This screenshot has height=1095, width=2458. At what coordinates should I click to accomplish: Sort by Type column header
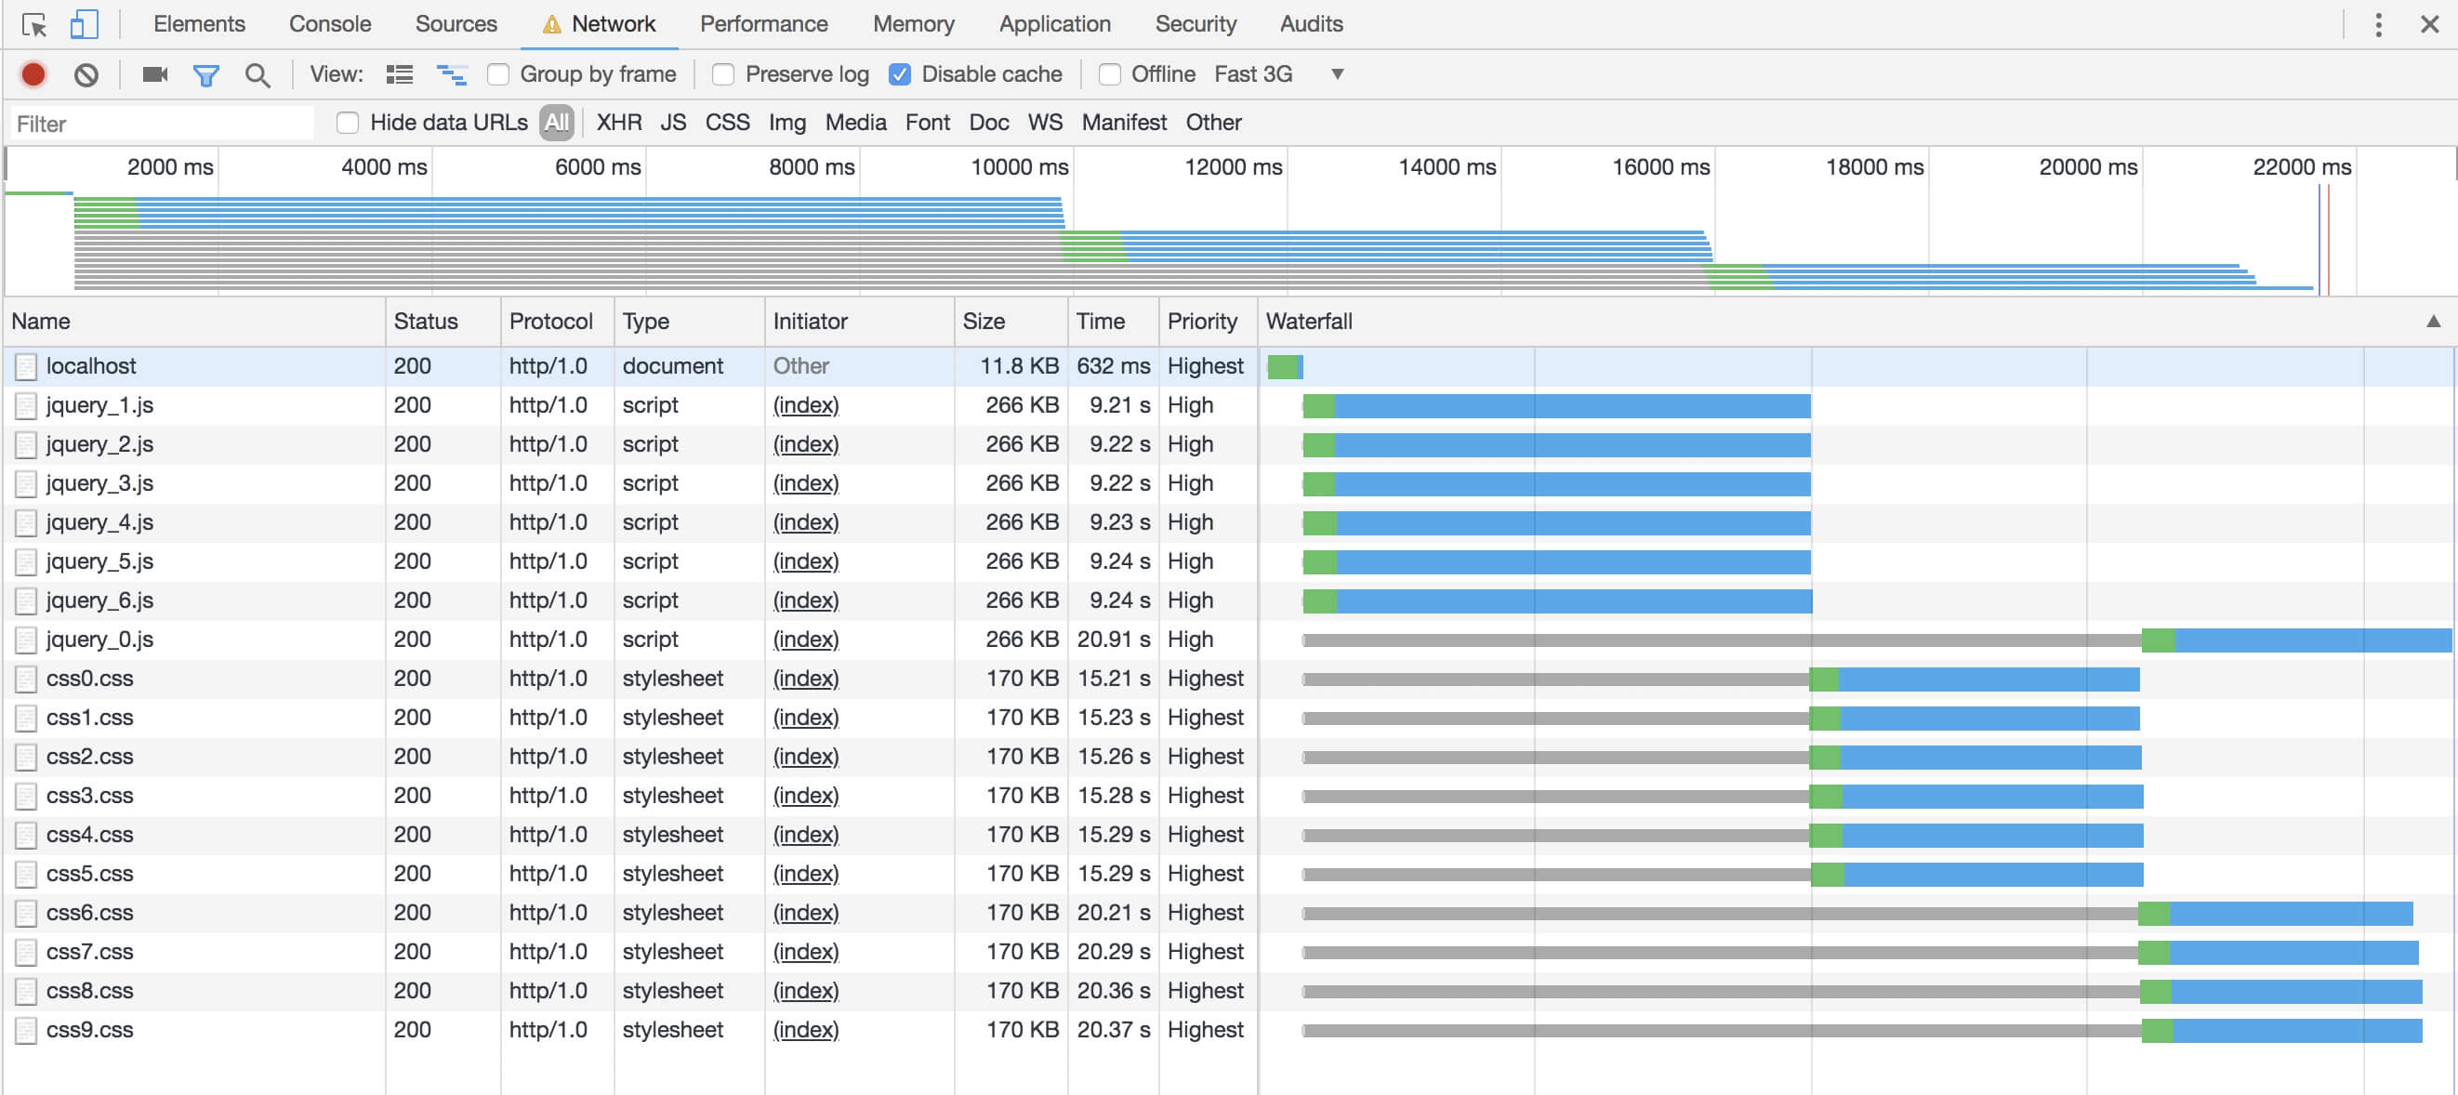pos(690,322)
